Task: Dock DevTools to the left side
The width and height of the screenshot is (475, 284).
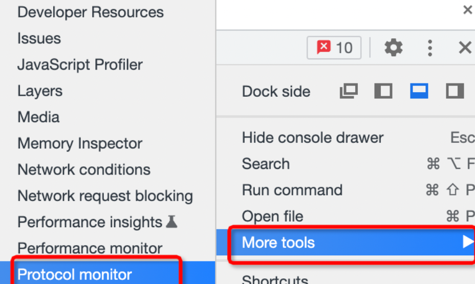Action: pos(383,91)
